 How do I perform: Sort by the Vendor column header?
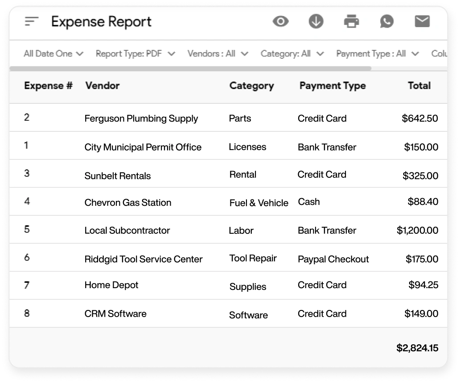click(x=103, y=86)
